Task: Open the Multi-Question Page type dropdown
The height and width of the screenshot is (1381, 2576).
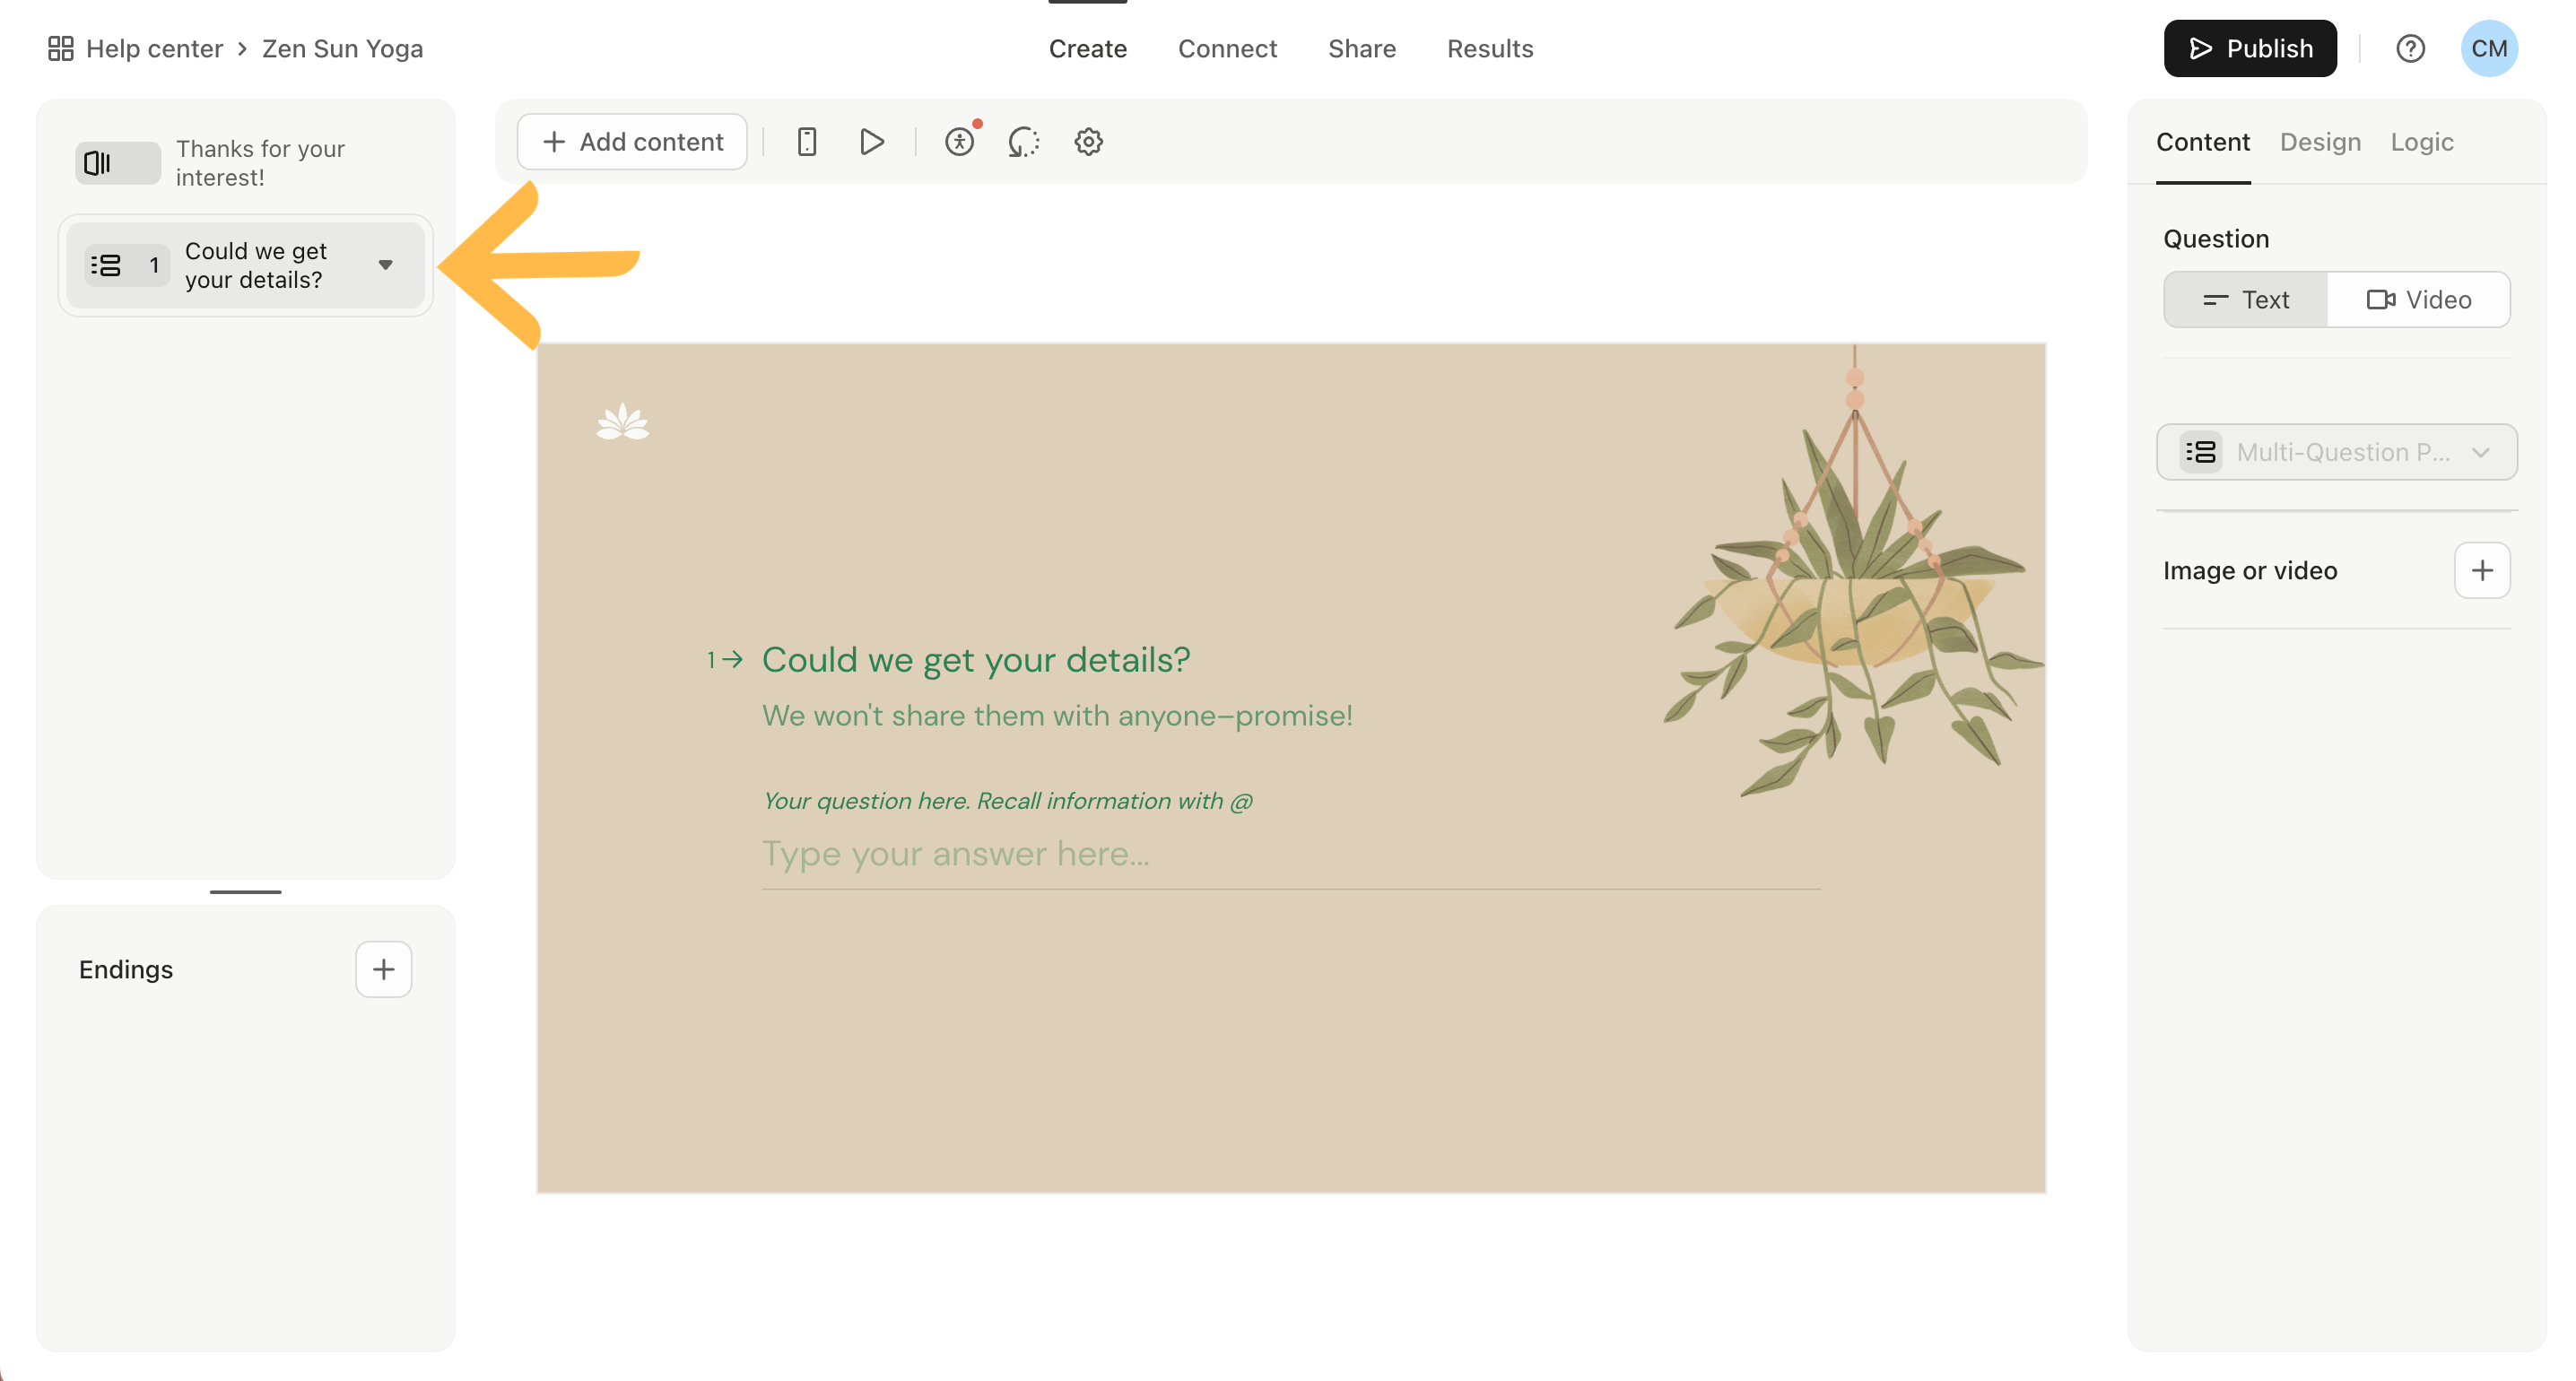Action: click(2337, 452)
